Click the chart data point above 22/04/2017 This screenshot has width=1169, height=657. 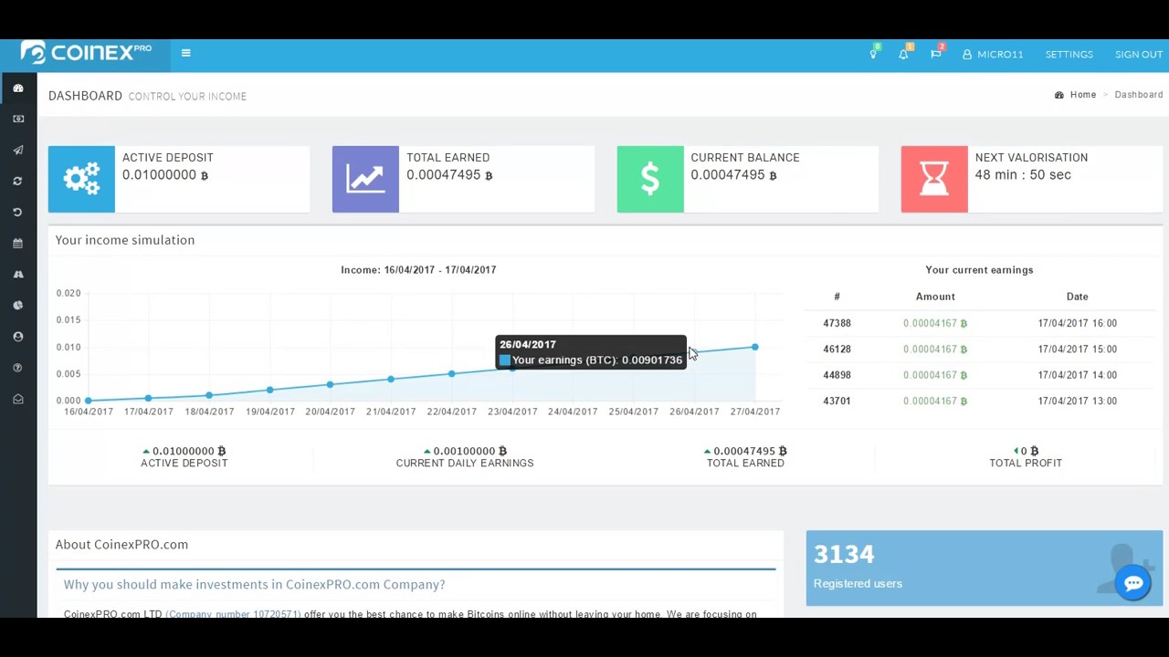click(x=451, y=374)
